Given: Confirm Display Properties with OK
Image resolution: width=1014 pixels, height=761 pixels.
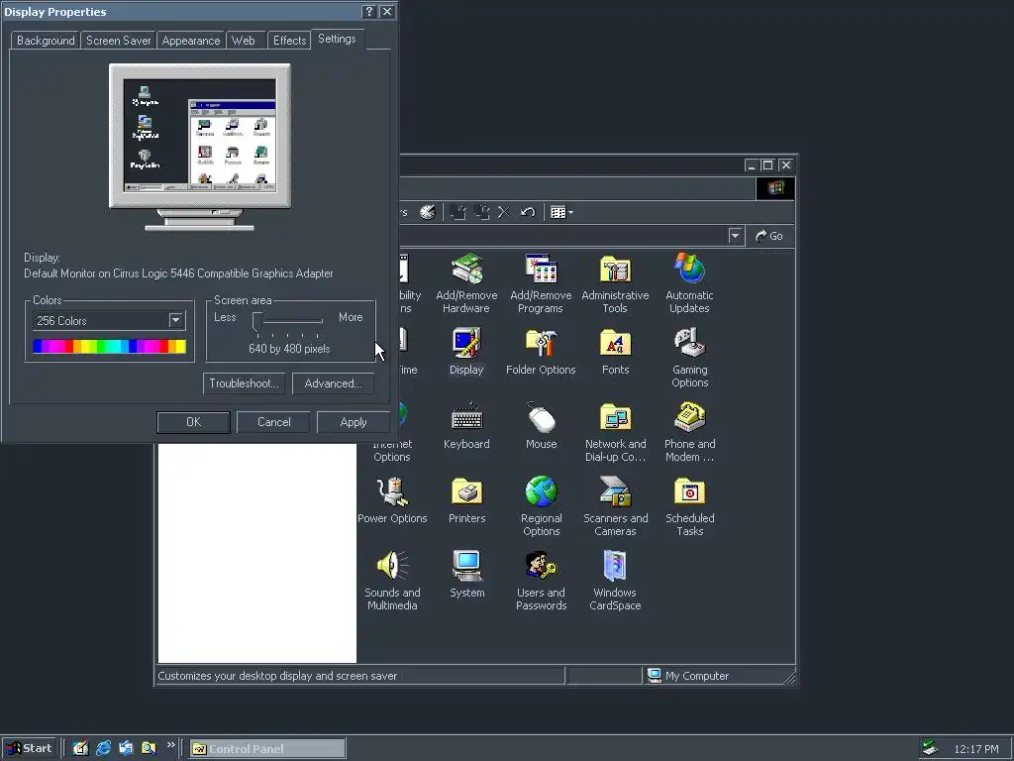Looking at the screenshot, I should click(x=193, y=422).
